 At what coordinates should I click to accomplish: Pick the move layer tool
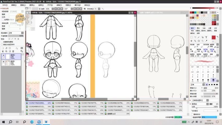(191, 41)
